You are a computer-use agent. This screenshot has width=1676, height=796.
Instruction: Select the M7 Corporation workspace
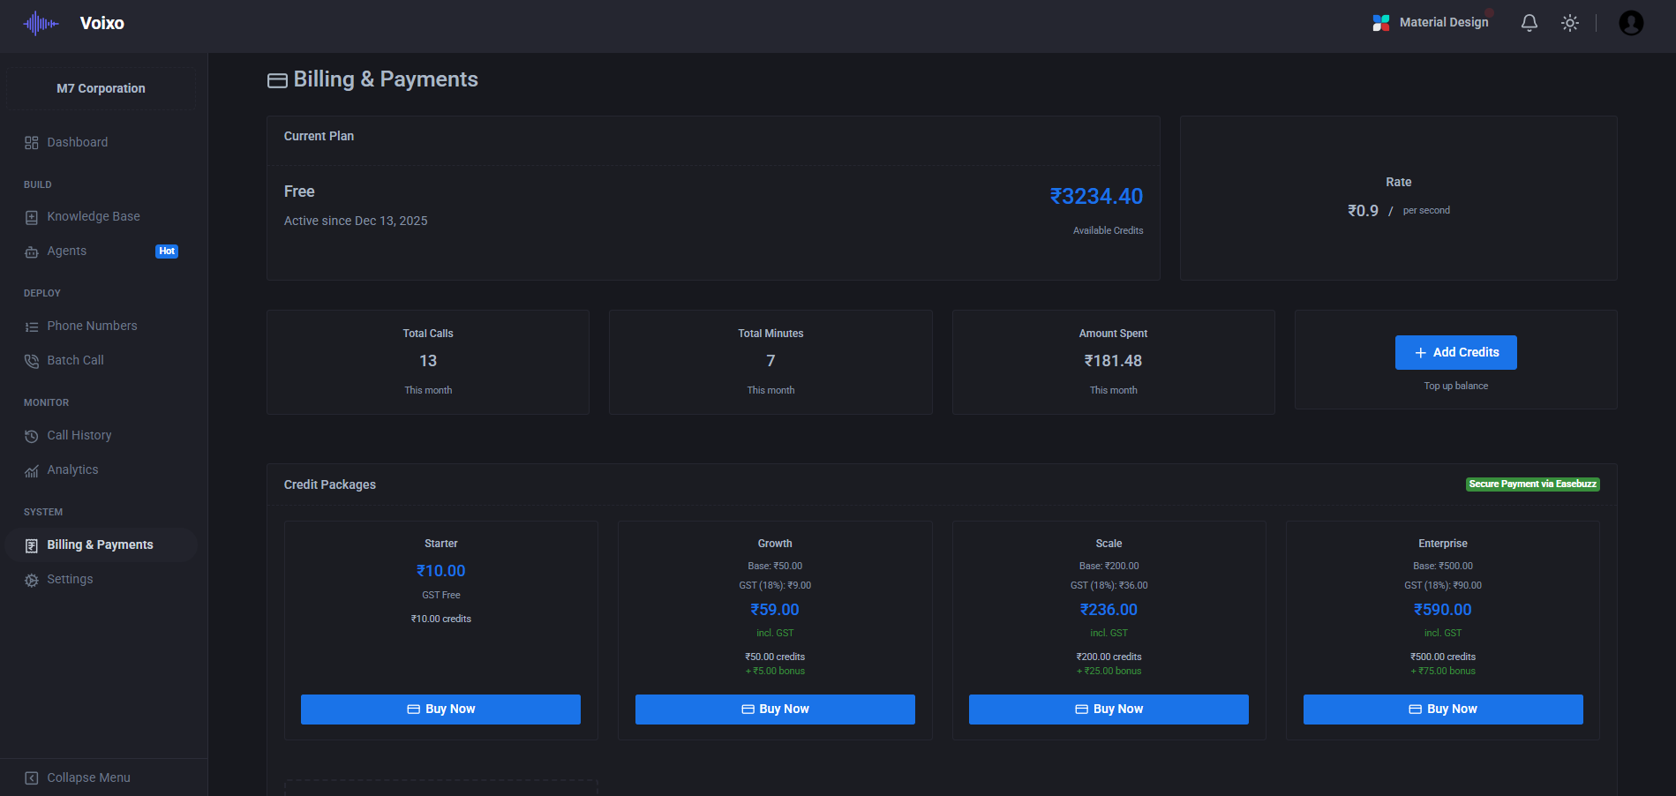click(101, 88)
